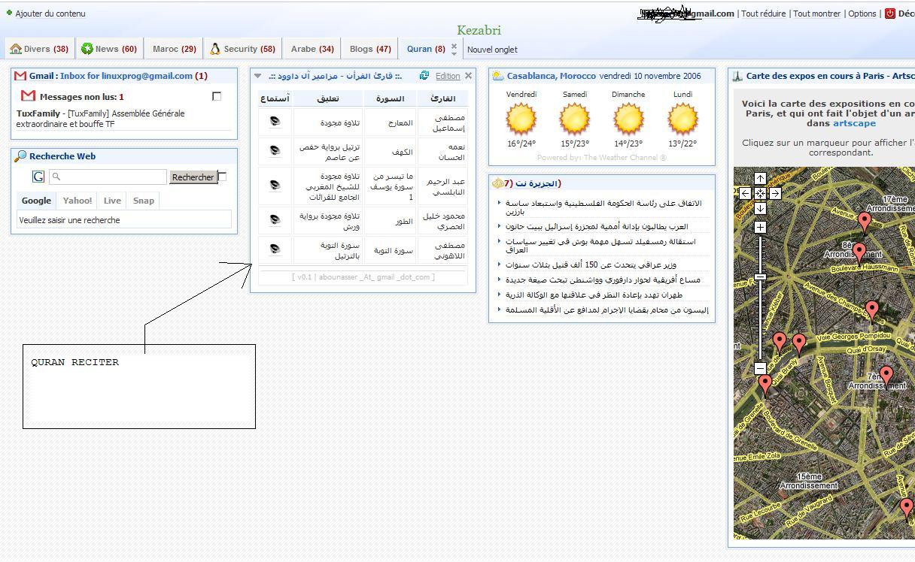This screenshot has width=915, height=562.
Task: Click the Gmail icon in the Gmail widget header
Action: click(x=20, y=76)
